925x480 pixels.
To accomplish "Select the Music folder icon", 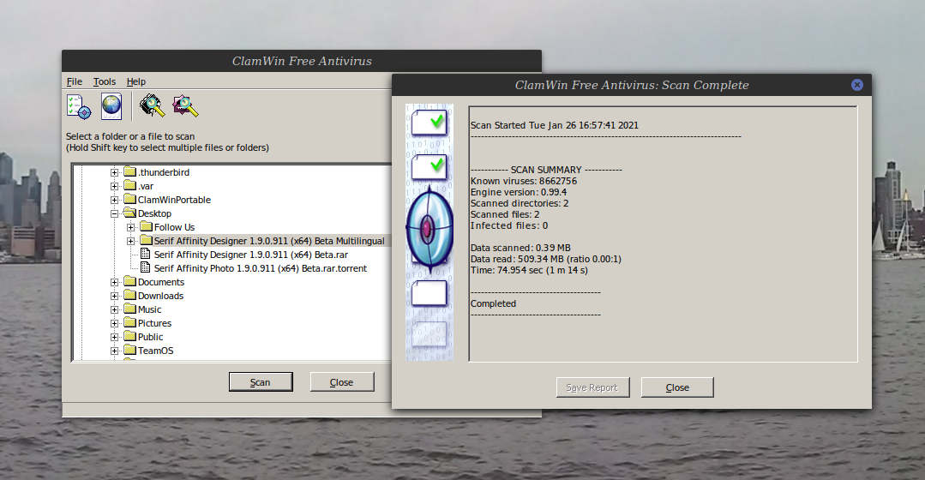I will click(x=129, y=309).
